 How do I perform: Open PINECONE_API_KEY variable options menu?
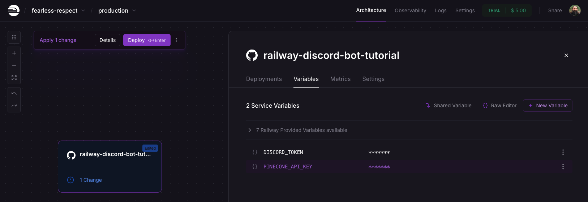click(563, 167)
